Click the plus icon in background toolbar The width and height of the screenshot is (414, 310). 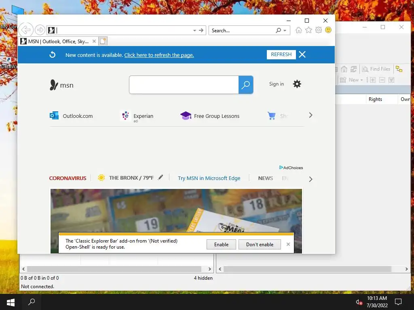pos(372,80)
